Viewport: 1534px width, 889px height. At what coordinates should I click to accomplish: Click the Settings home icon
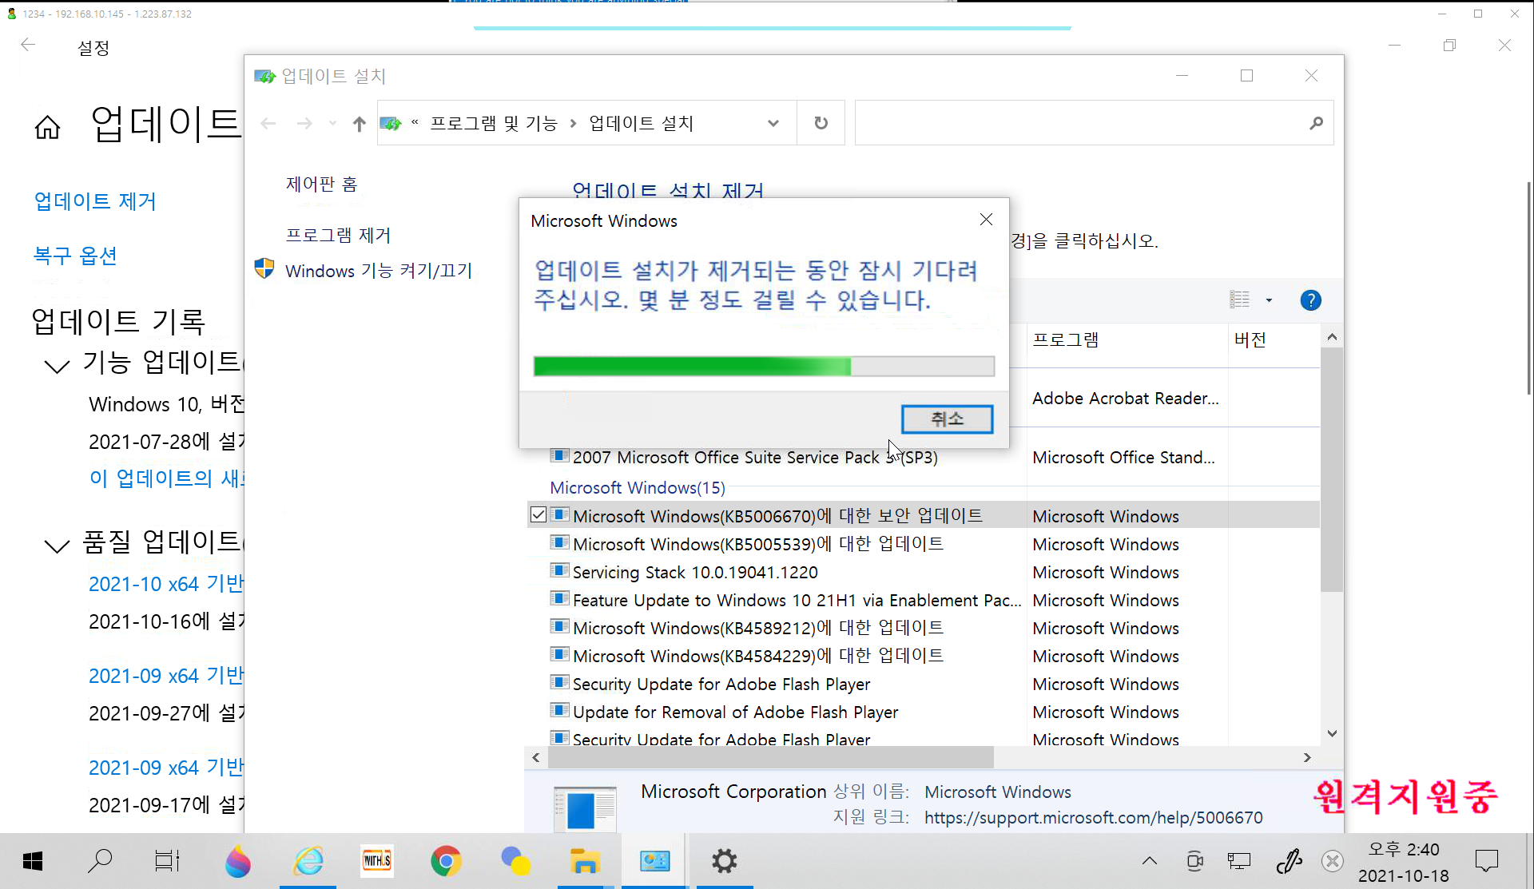[47, 127]
